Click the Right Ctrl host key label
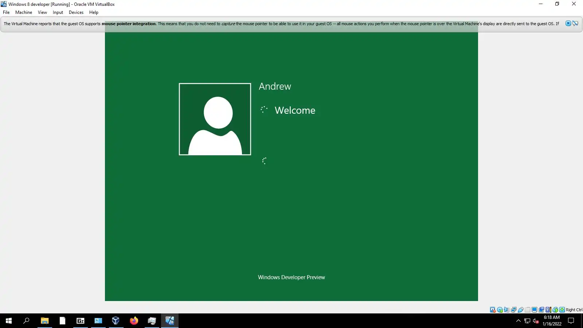 [574, 310]
